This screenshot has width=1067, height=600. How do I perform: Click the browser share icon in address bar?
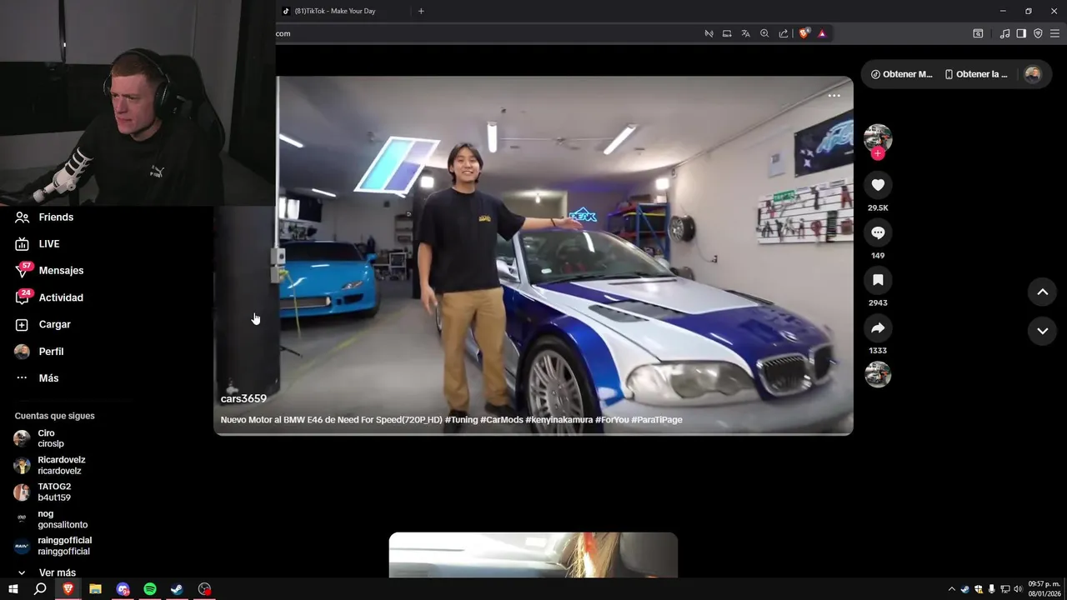[x=784, y=33]
